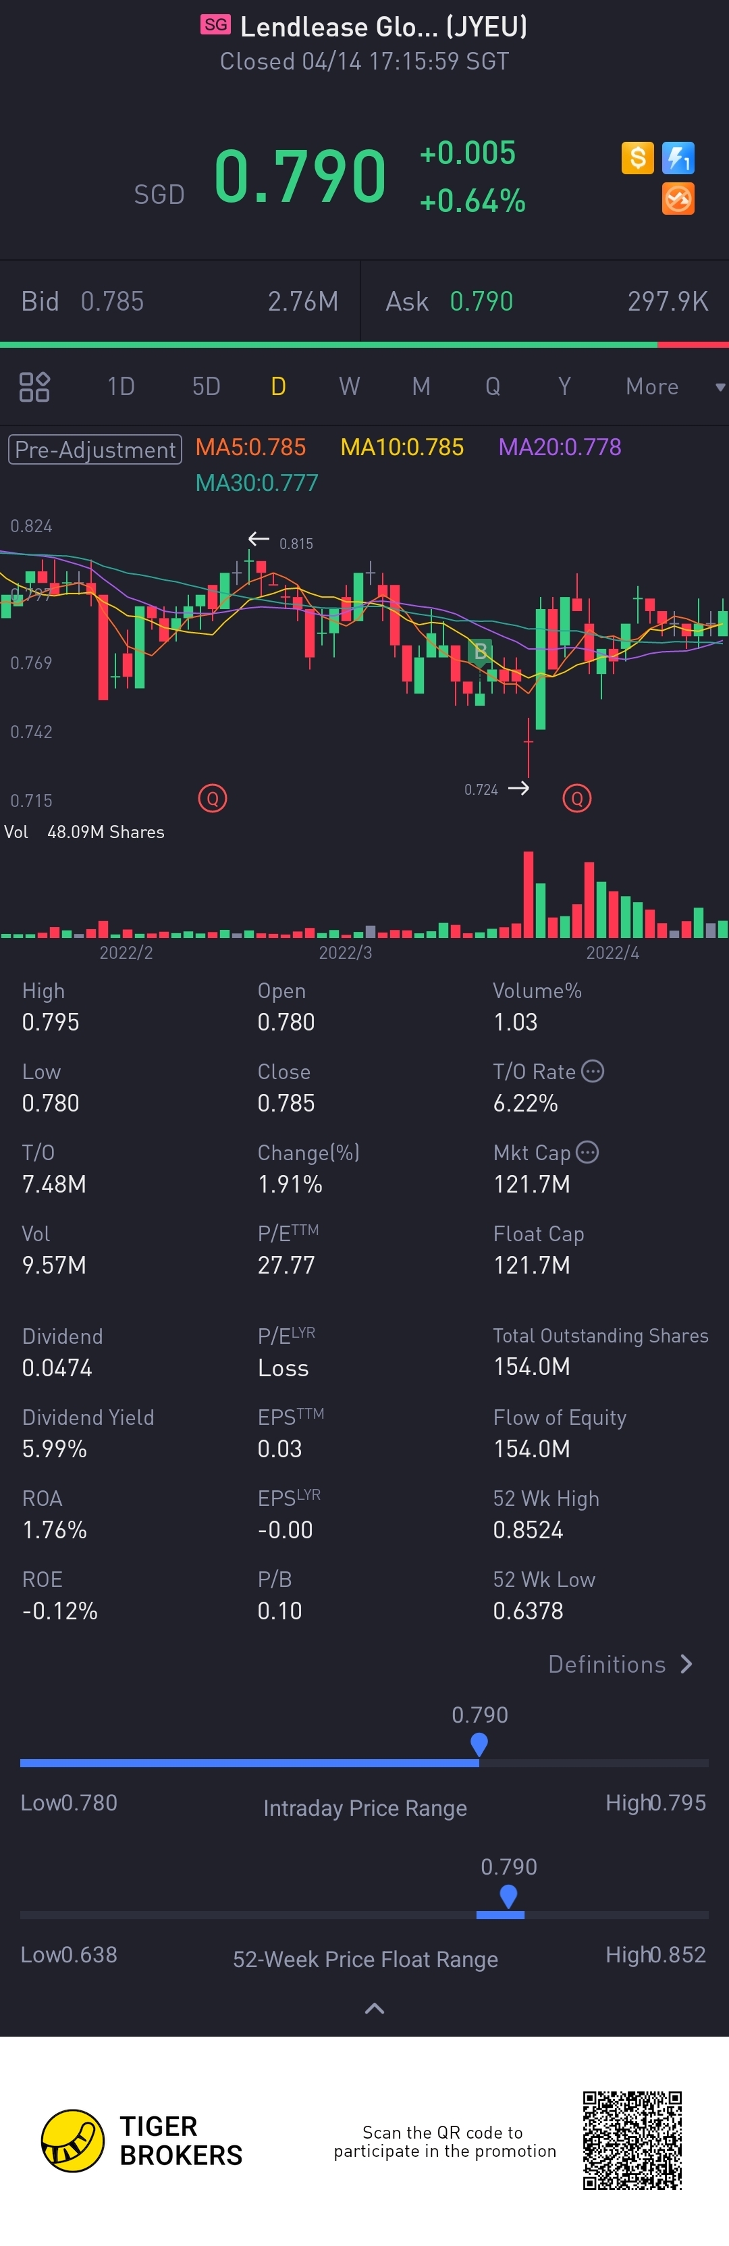Screen dimensions: 729x2246
Task: Tap the 52-Week Price Float Range marker
Action: (508, 1896)
